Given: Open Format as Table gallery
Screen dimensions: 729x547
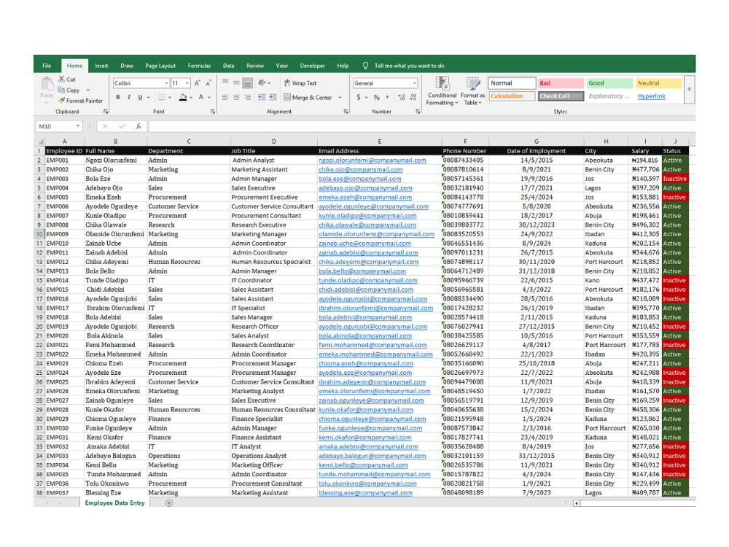Looking at the screenshot, I should click(473, 91).
